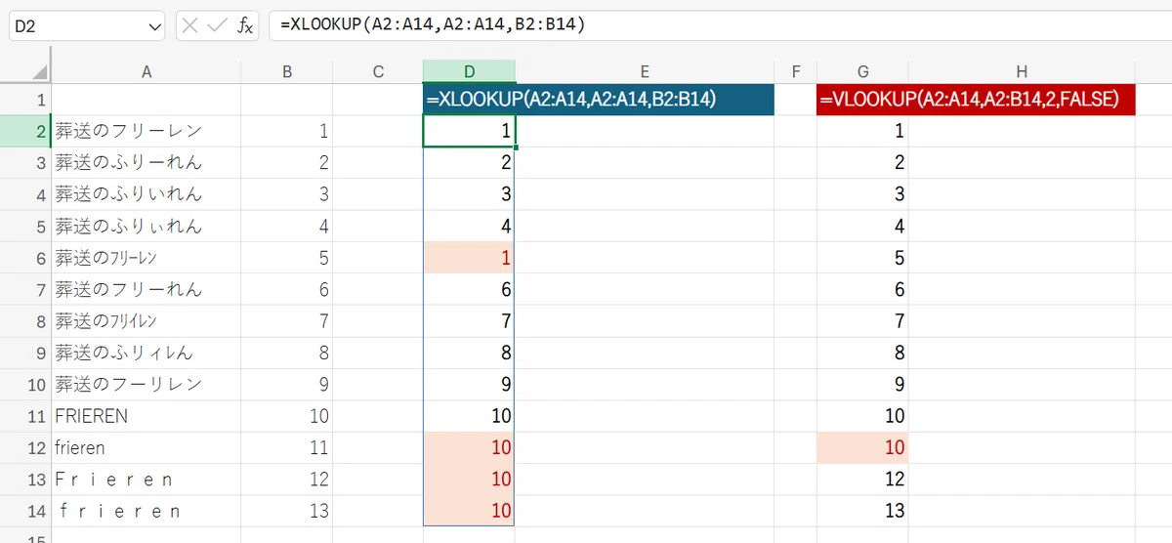This screenshot has height=543, width=1172.
Task: Select highlighted cell D13 with red 10
Action: click(470, 480)
